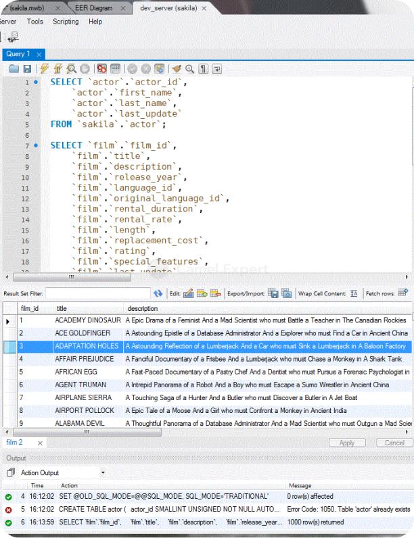
Task: Open the Scripting menu
Action: coord(66,22)
